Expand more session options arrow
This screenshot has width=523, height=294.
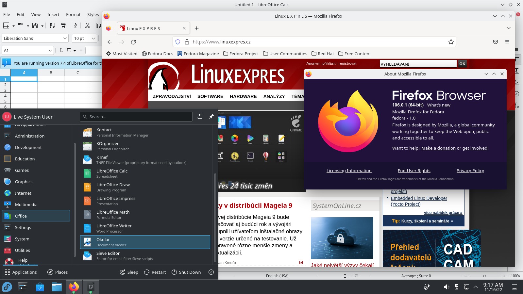coord(211,272)
